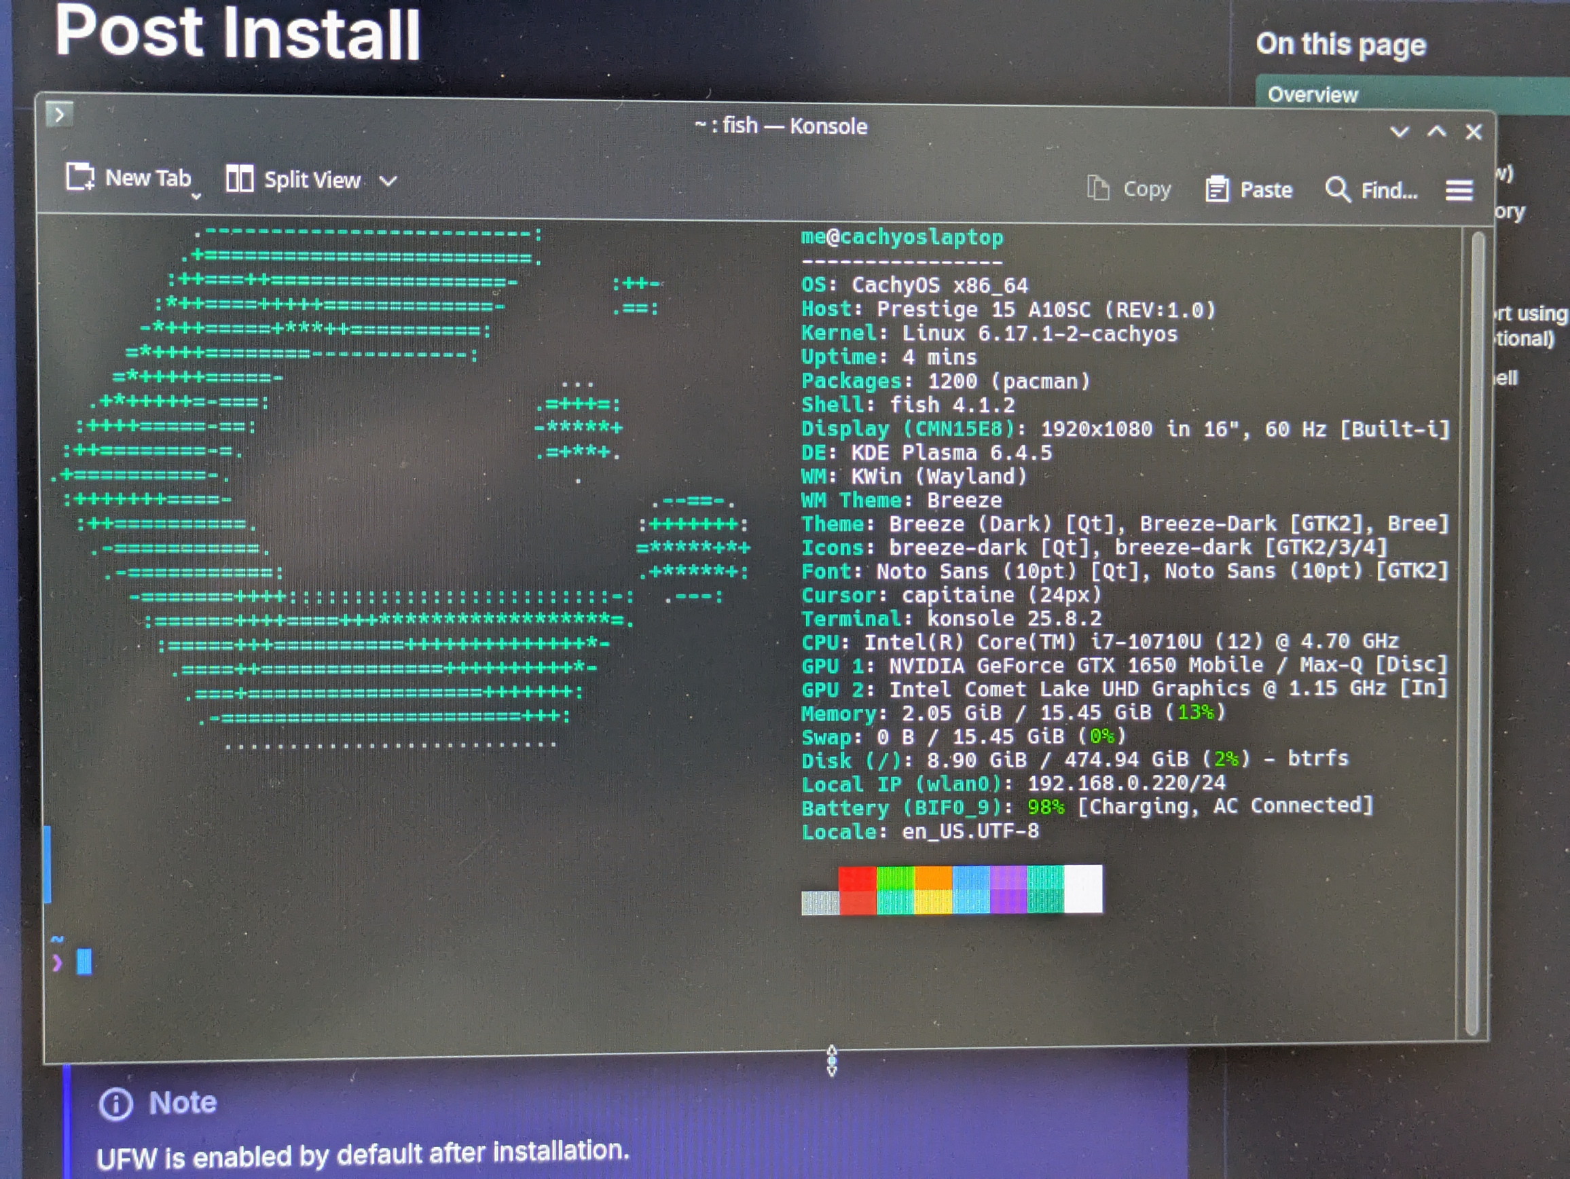Click the New Tab icon in Konsole
The image size is (1570, 1179).
[80, 177]
